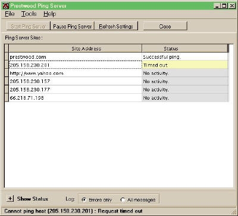Expand the Show Status plus button
Image resolution: width=238 pixels, height=216 pixels.
[10, 198]
